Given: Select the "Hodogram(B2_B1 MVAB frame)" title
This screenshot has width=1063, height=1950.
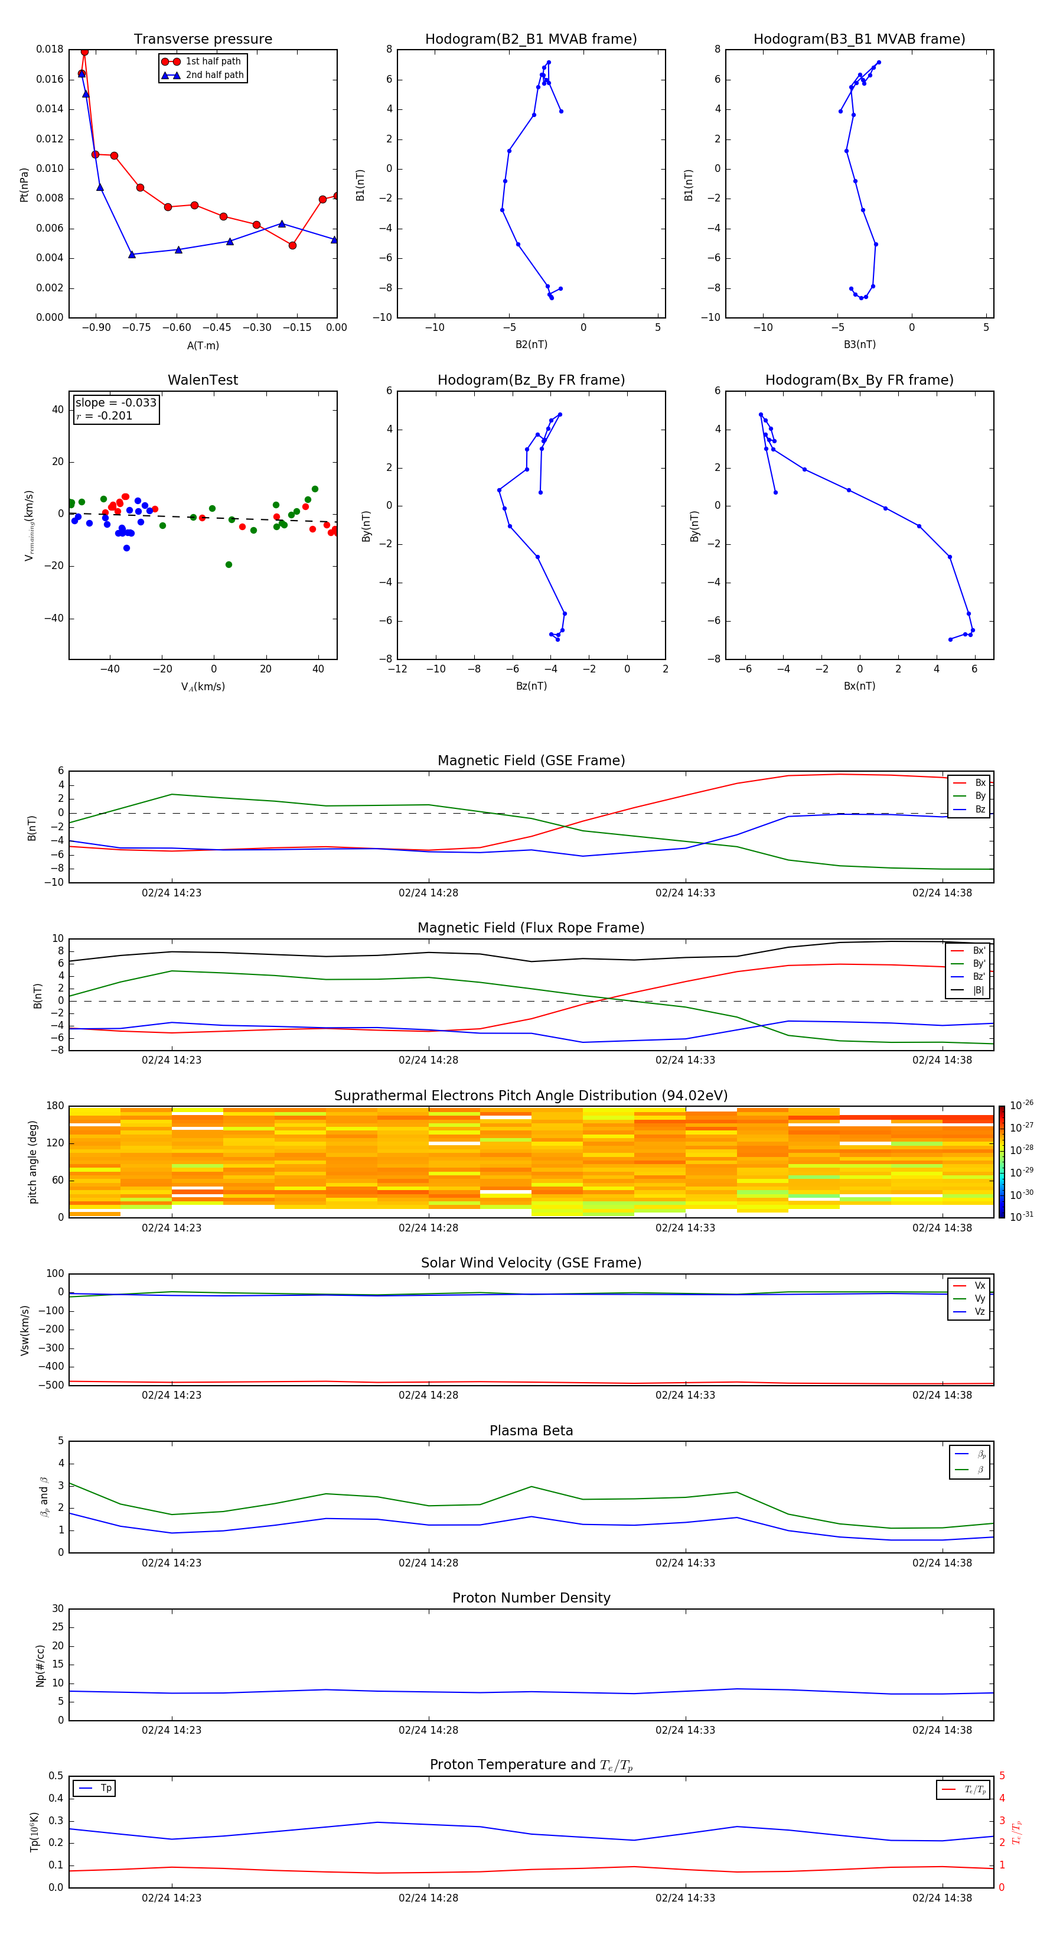Looking at the screenshot, I should (531, 40).
